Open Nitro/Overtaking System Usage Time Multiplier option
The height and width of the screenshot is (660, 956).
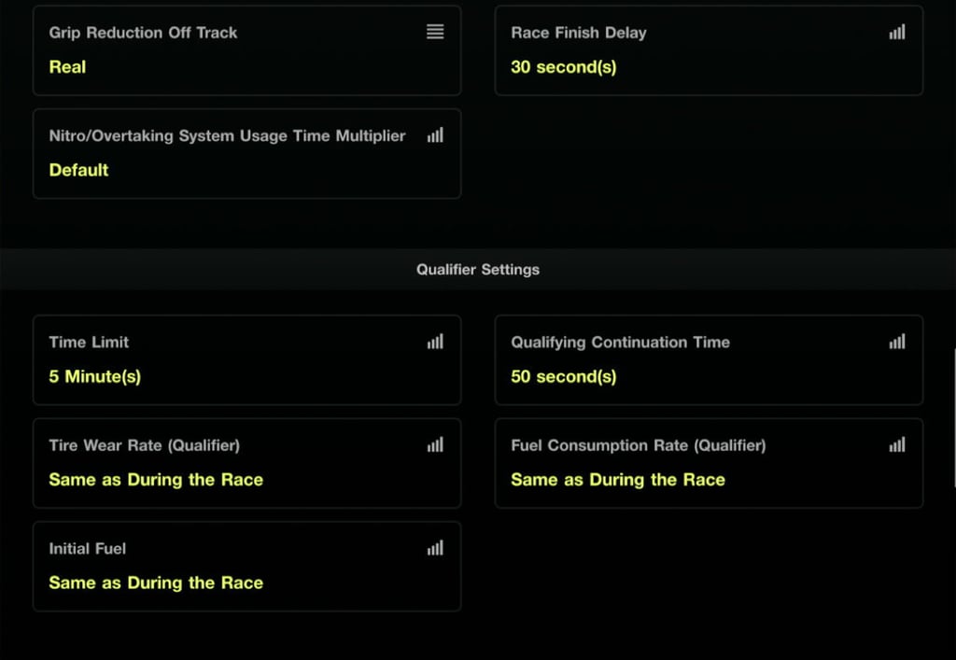tap(246, 154)
